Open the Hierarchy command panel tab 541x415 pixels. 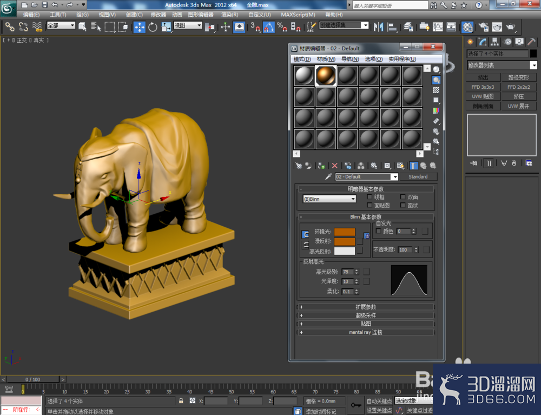pos(495,42)
